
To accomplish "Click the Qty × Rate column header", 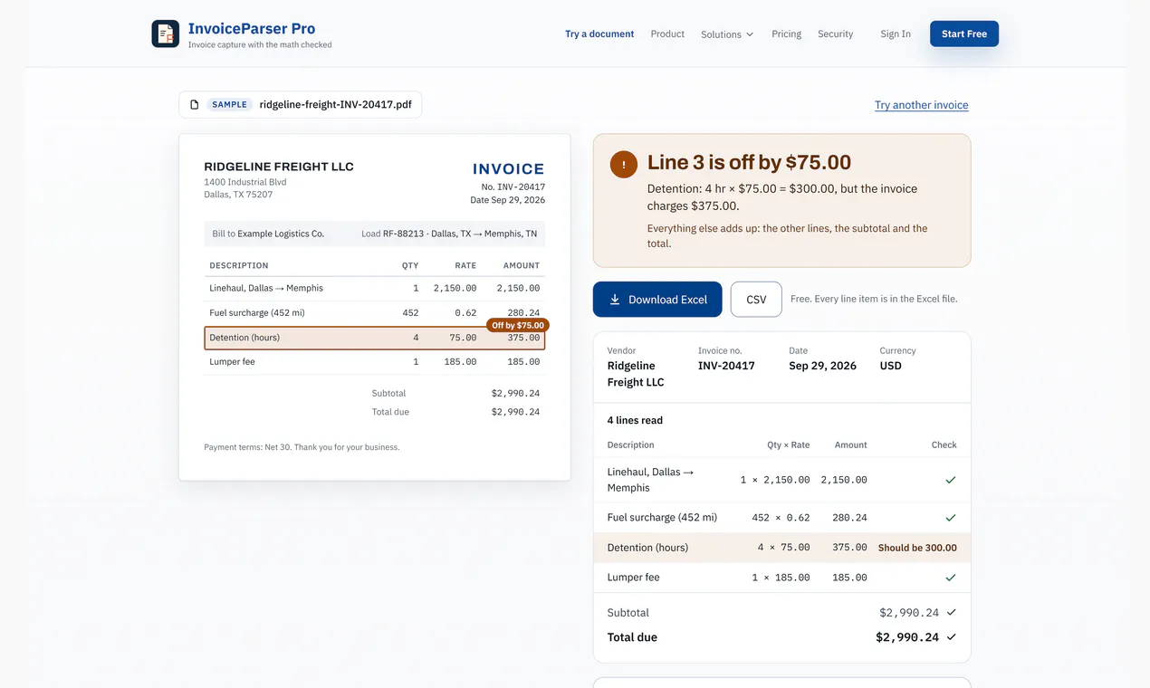I will pos(789,445).
